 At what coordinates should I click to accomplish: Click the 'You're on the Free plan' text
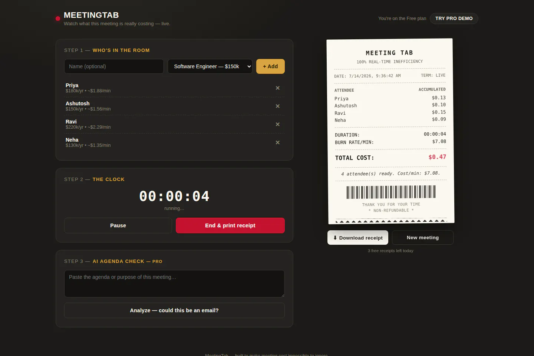tap(402, 19)
